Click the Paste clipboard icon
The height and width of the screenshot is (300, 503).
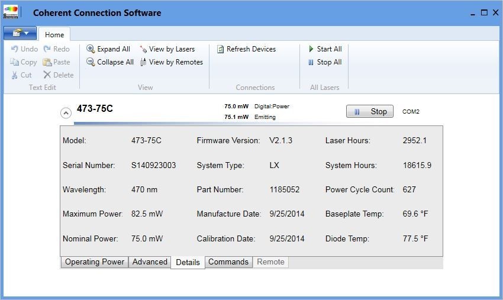[47, 62]
